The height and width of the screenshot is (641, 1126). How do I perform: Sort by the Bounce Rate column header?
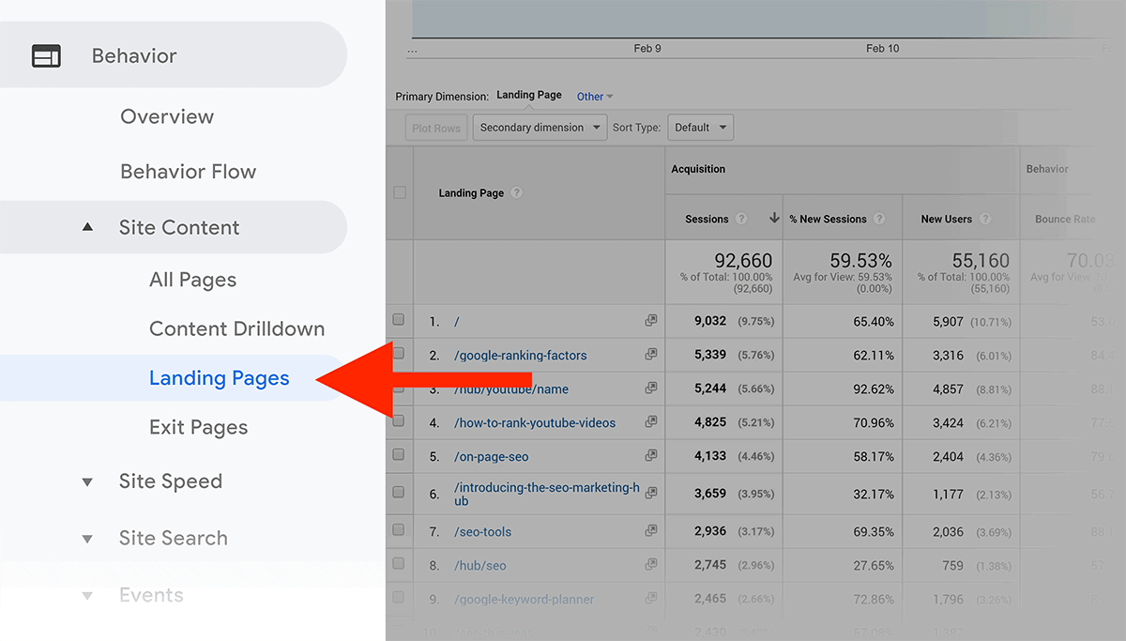(1065, 220)
